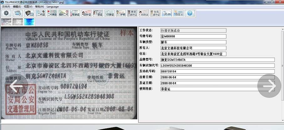Click the 品牌型号 field 别克SGM7240ATA
The height and width of the screenshot is (130, 284).
[x=218, y=60]
